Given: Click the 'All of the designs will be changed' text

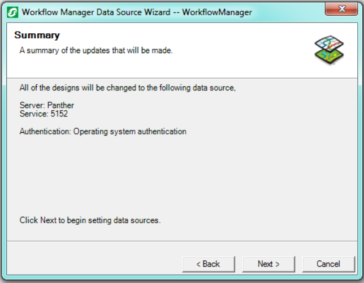Looking at the screenshot, I should click(127, 88).
